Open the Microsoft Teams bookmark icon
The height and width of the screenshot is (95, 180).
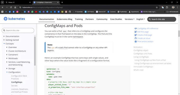[x=43, y=12]
